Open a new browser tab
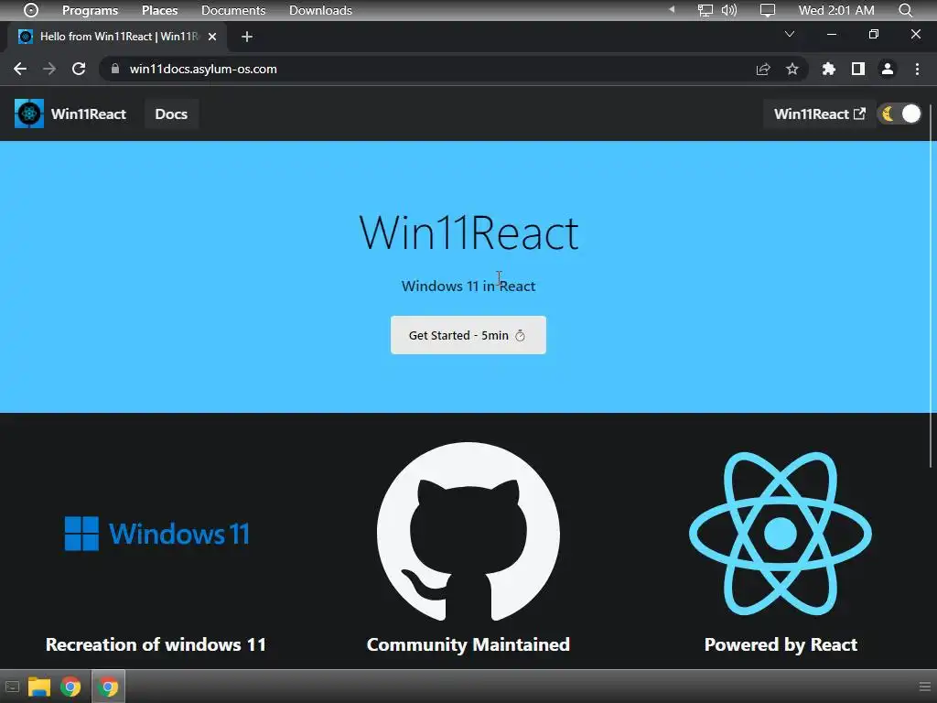 click(x=247, y=37)
